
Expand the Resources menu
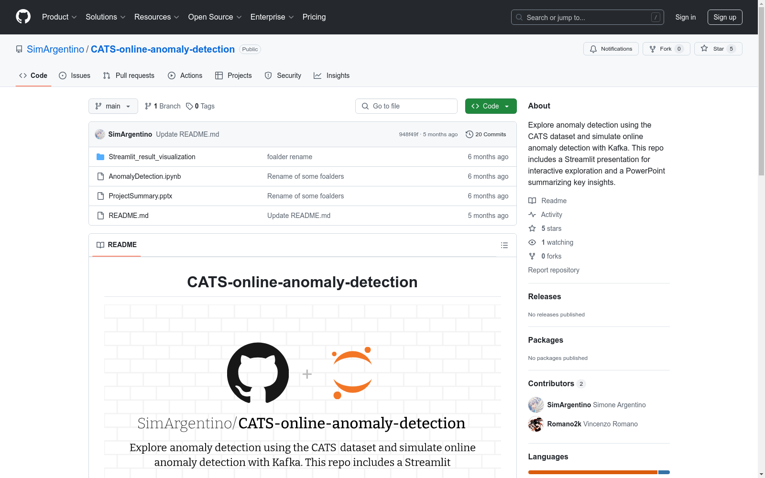pos(157,17)
